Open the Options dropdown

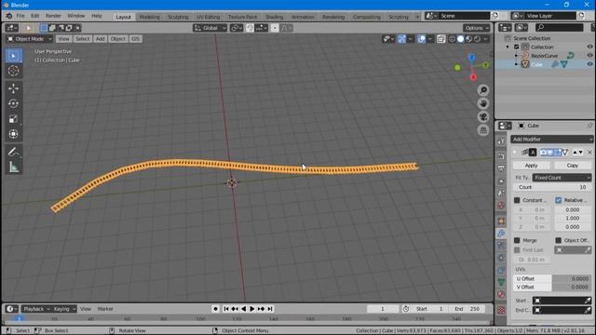point(476,28)
